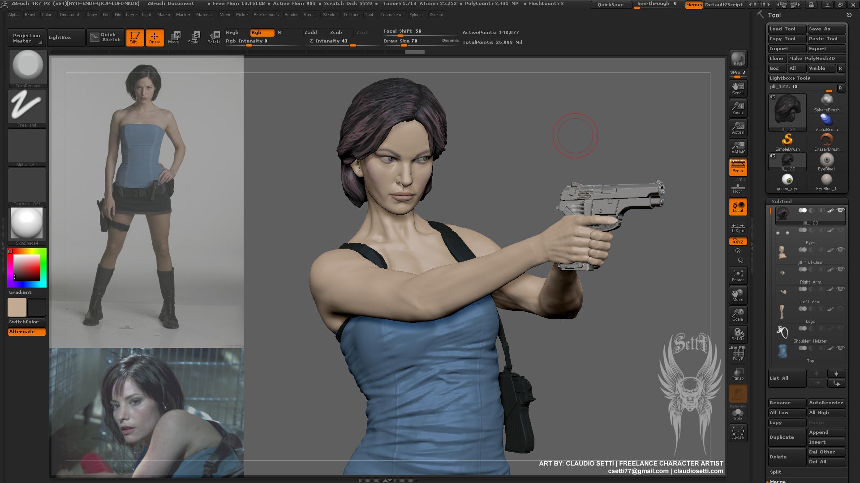The height and width of the screenshot is (483, 860).
Task: Open the Alpha menu
Action: click(13, 15)
